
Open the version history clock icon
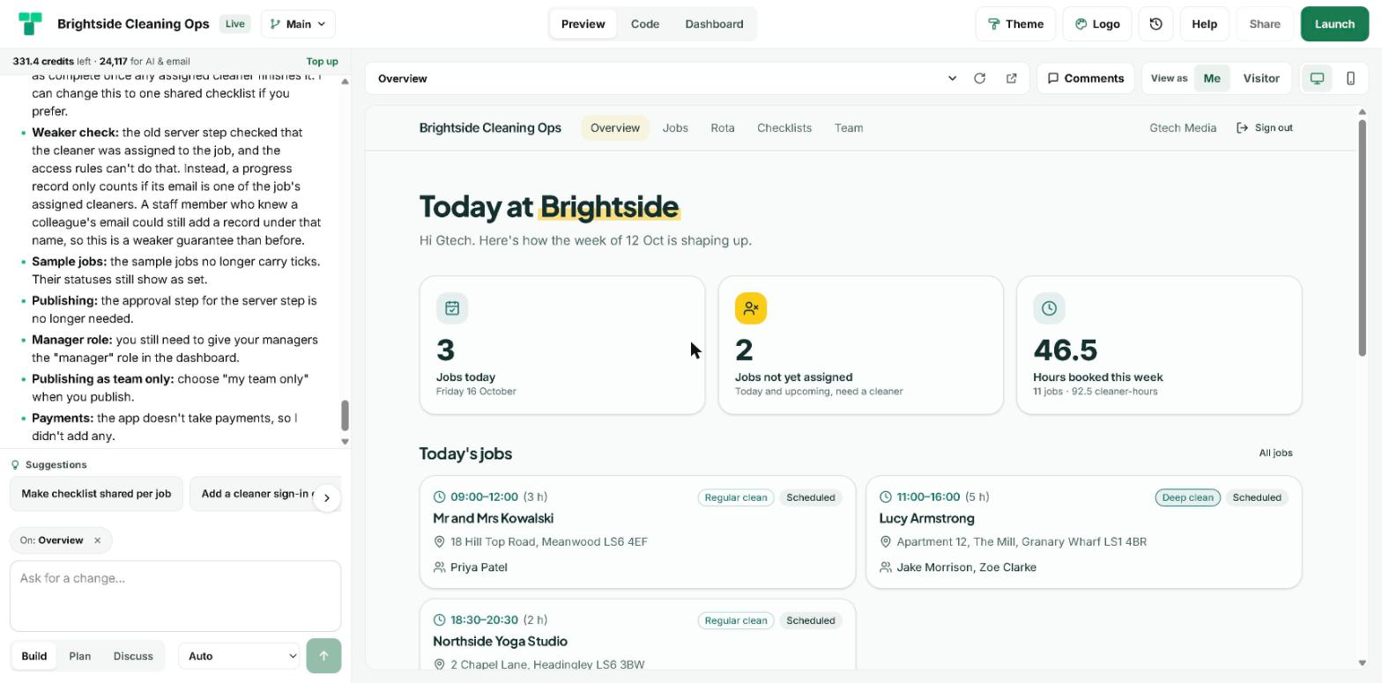[1155, 24]
